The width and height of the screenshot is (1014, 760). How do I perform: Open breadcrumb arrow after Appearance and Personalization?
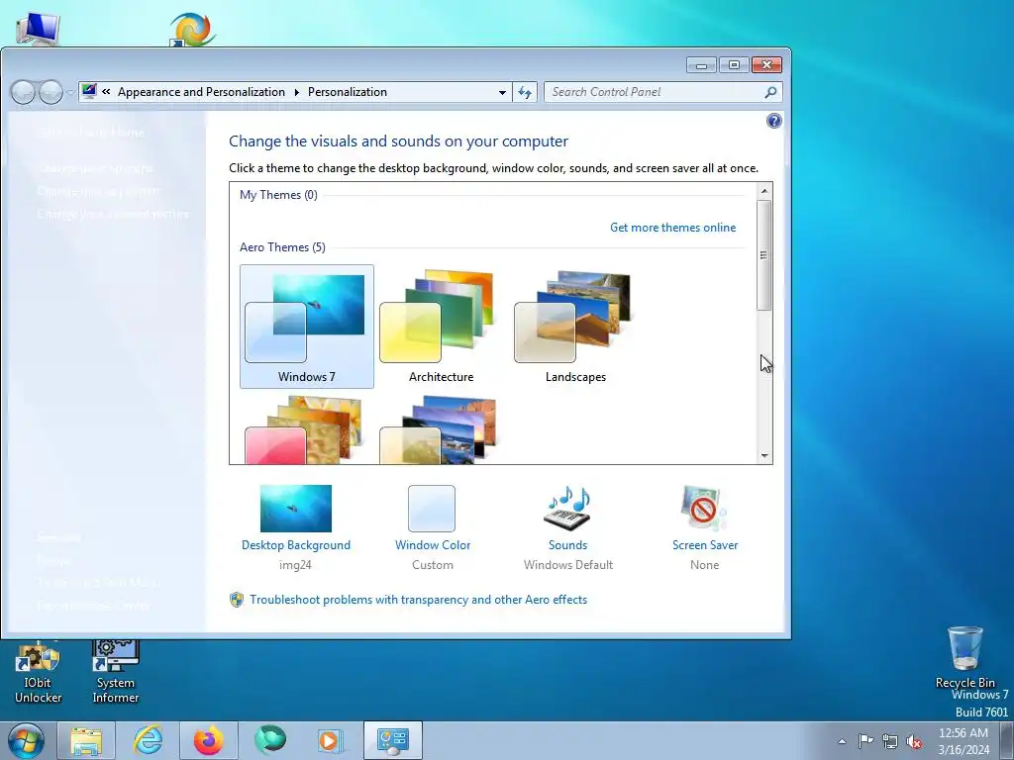click(x=297, y=92)
